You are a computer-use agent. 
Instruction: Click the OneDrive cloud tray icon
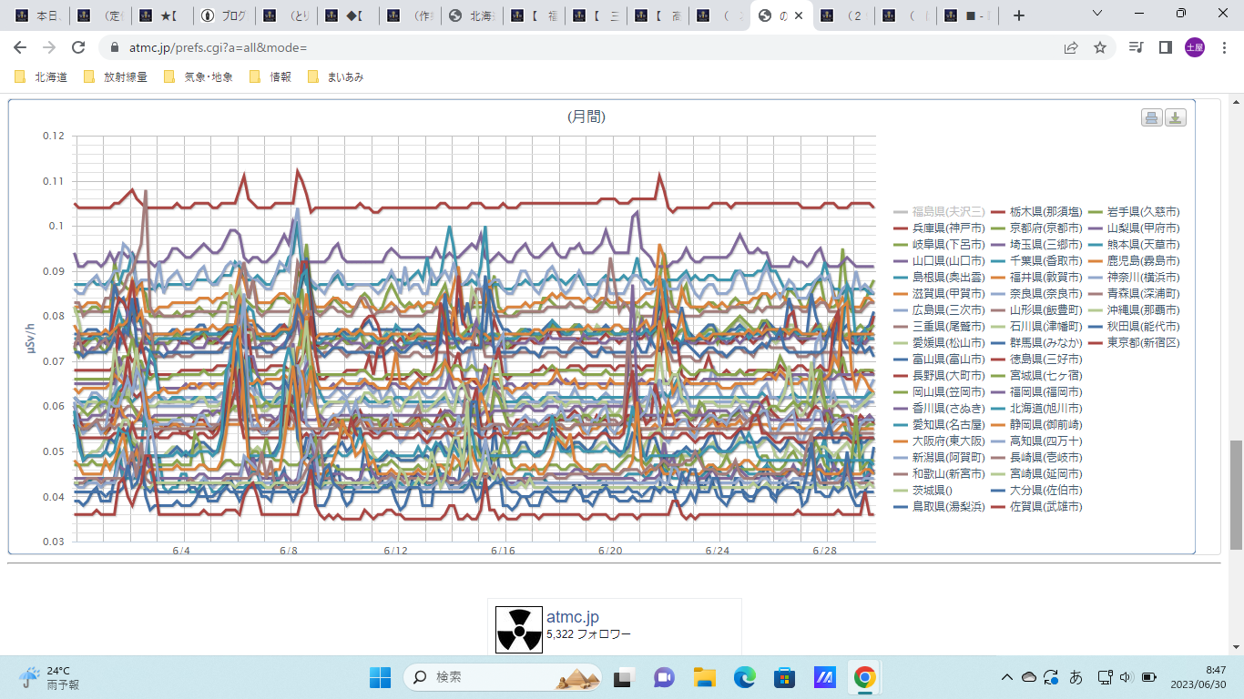click(1029, 677)
